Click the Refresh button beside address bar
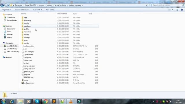This screenshot has width=185, height=104. pos(149,5)
